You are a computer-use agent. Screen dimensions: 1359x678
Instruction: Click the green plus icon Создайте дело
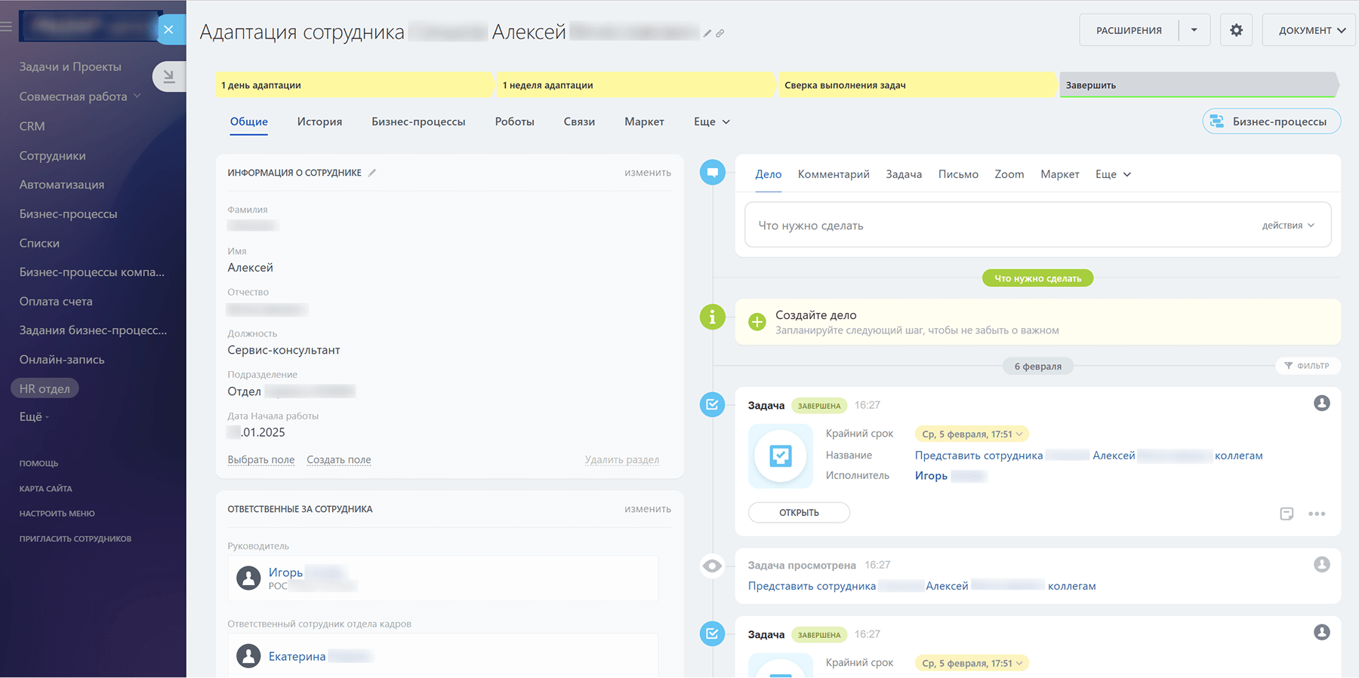pos(757,322)
